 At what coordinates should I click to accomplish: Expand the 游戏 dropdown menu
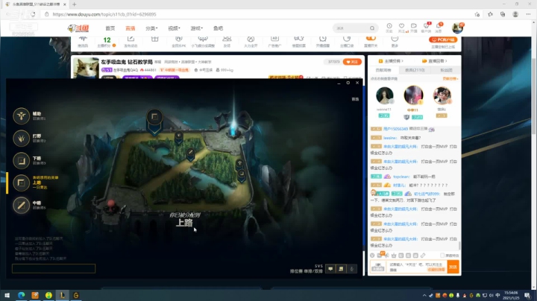pyautogui.click(x=197, y=28)
